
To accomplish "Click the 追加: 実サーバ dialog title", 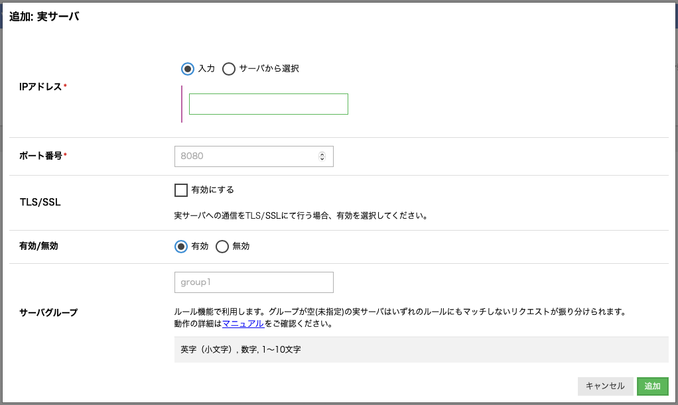I will tap(44, 17).
